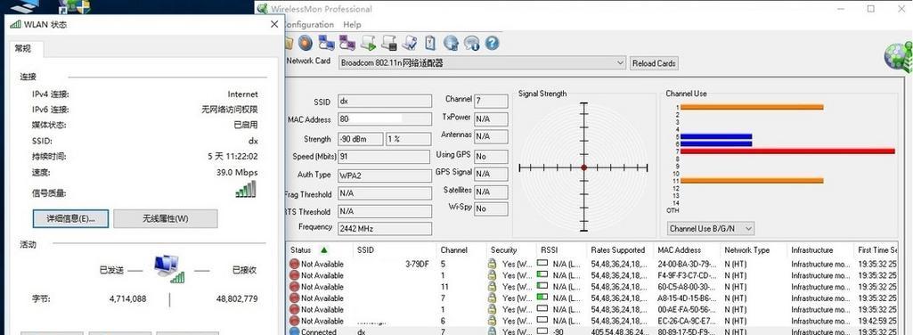Open the Help menu in WirelessMon

point(352,24)
